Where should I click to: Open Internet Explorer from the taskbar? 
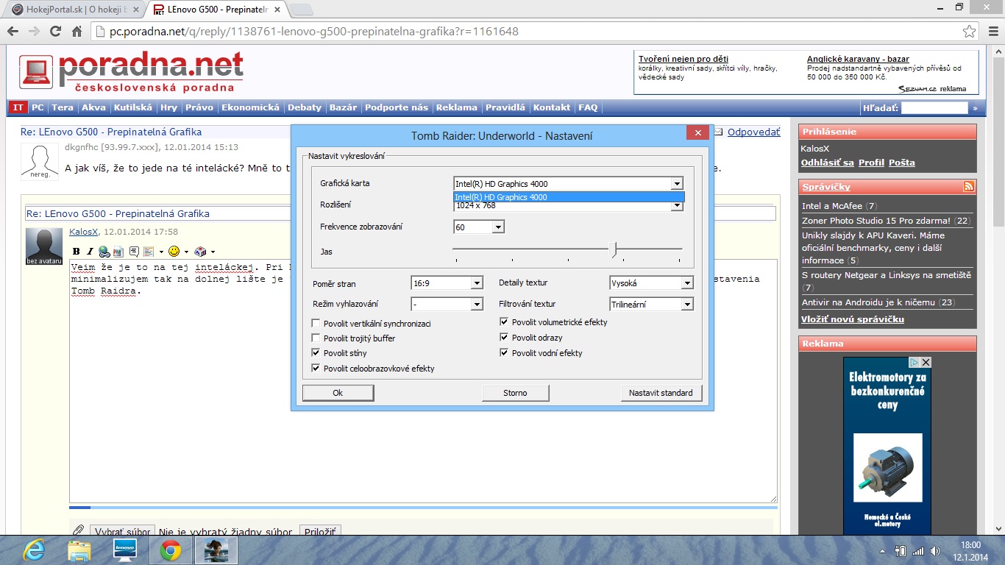click(33, 550)
